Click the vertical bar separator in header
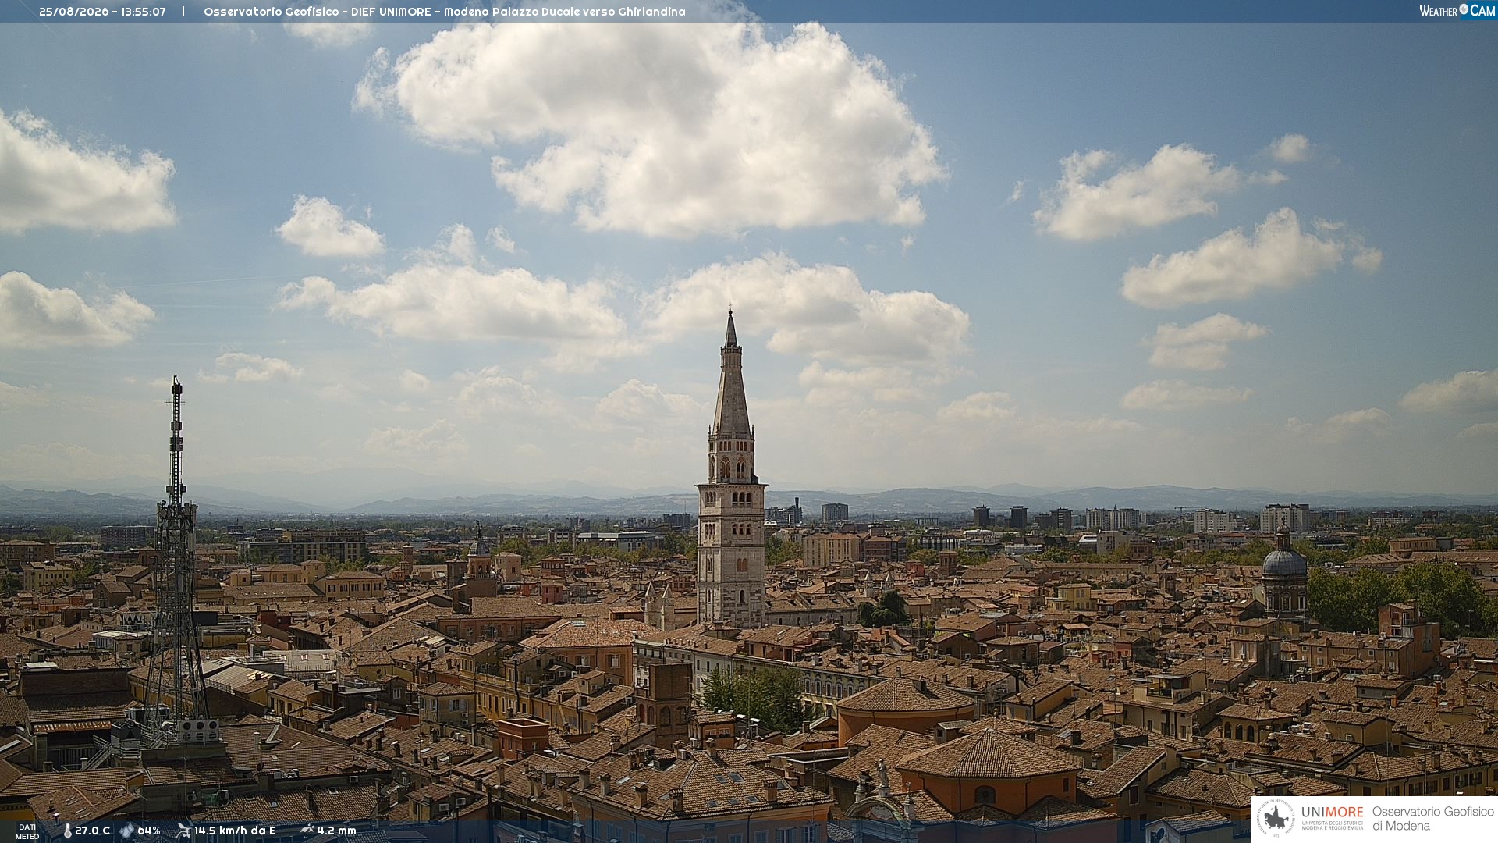1498x843 pixels. [x=183, y=12]
